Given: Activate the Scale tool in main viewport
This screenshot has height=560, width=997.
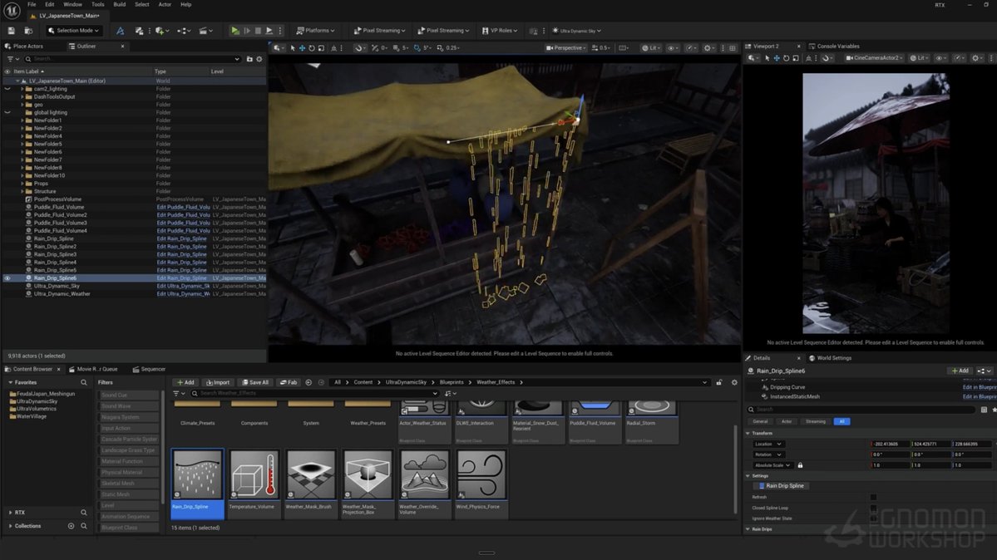Looking at the screenshot, I should 321,47.
